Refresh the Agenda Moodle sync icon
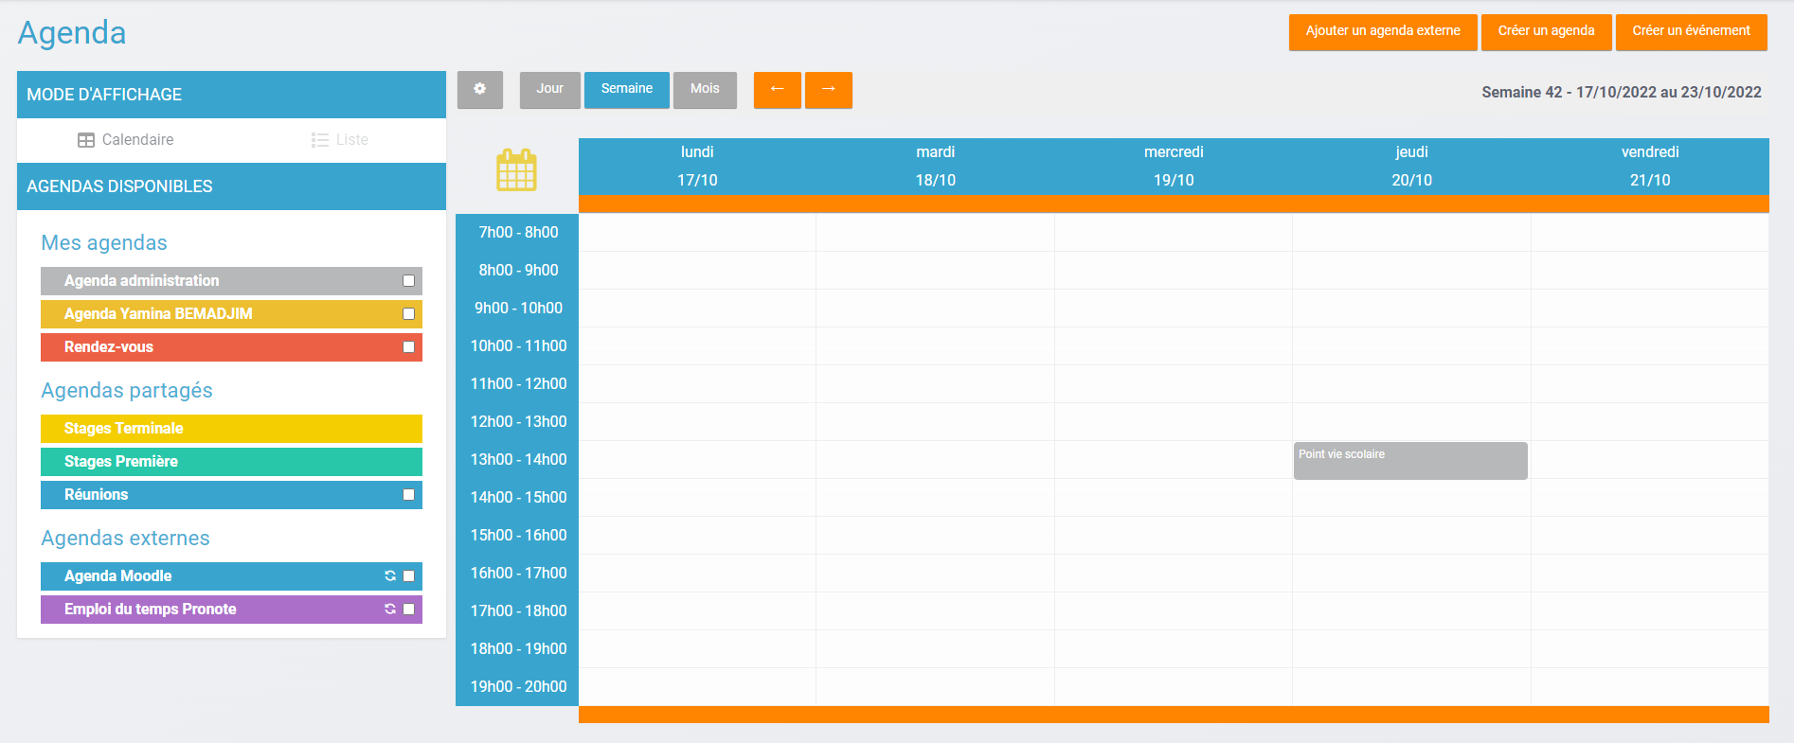Screen dimensions: 1794x743 [x=390, y=576]
